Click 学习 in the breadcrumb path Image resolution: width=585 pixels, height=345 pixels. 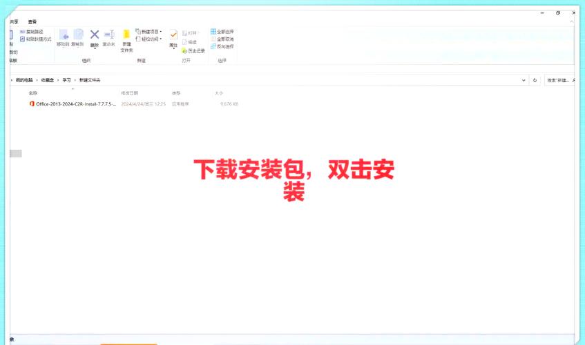[x=66, y=80]
